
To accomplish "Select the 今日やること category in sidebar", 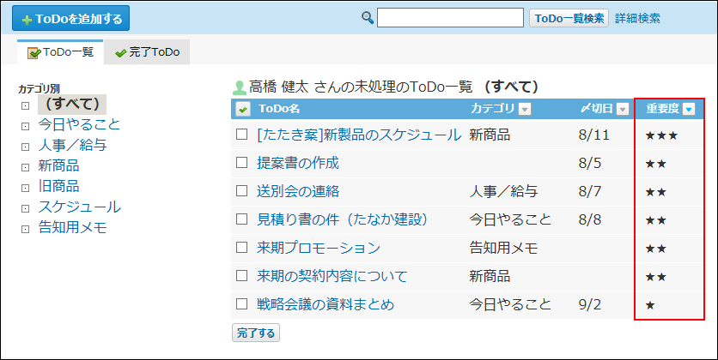I will [79, 123].
